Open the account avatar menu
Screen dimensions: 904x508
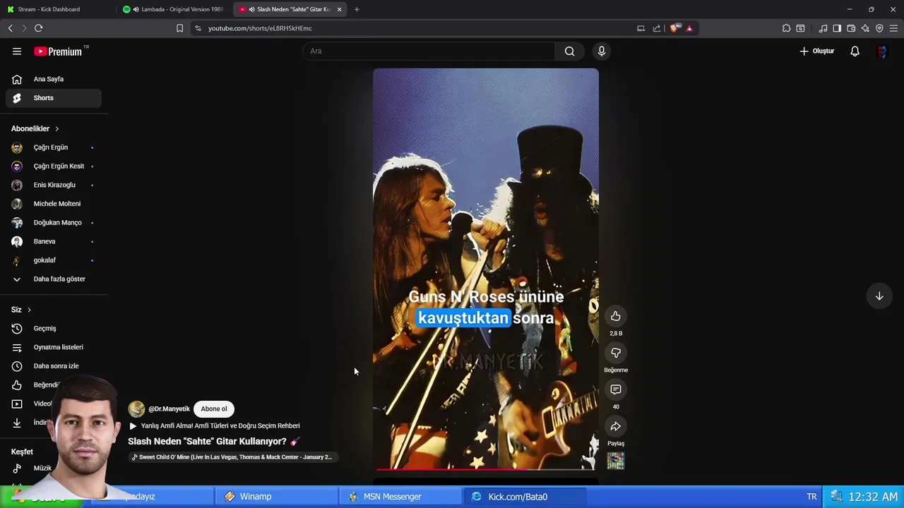click(x=881, y=51)
